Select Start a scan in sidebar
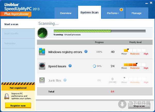The height and width of the screenshot is (112, 155). [18, 24]
